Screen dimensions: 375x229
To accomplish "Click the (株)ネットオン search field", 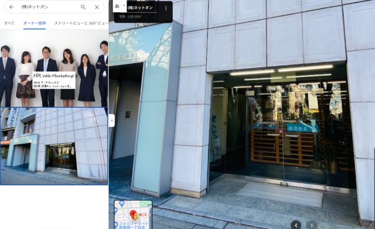I will [47, 7].
